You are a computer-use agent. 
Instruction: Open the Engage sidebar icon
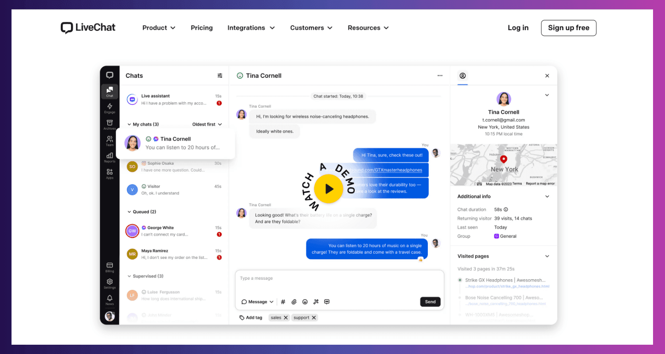(110, 108)
